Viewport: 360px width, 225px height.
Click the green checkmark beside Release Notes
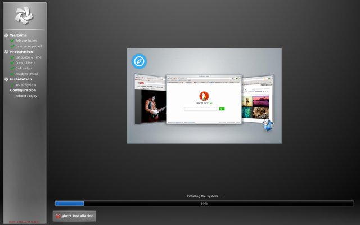pyautogui.click(x=12, y=40)
